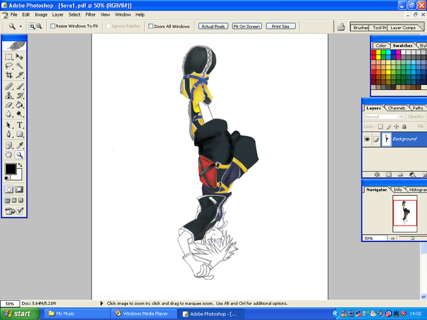The width and height of the screenshot is (427, 320).
Task: Reset default foreground and background colors
Action: 6,179
